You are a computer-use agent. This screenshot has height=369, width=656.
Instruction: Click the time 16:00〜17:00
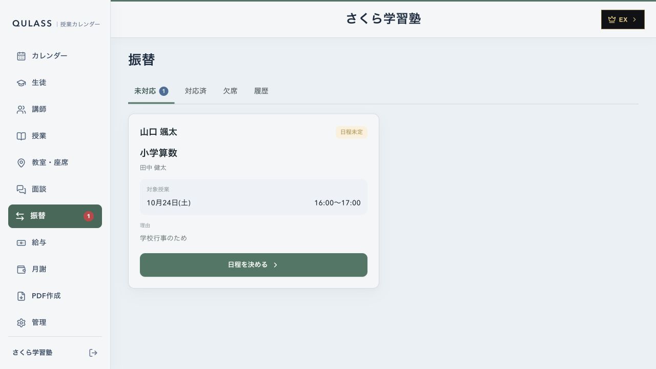coord(337,203)
